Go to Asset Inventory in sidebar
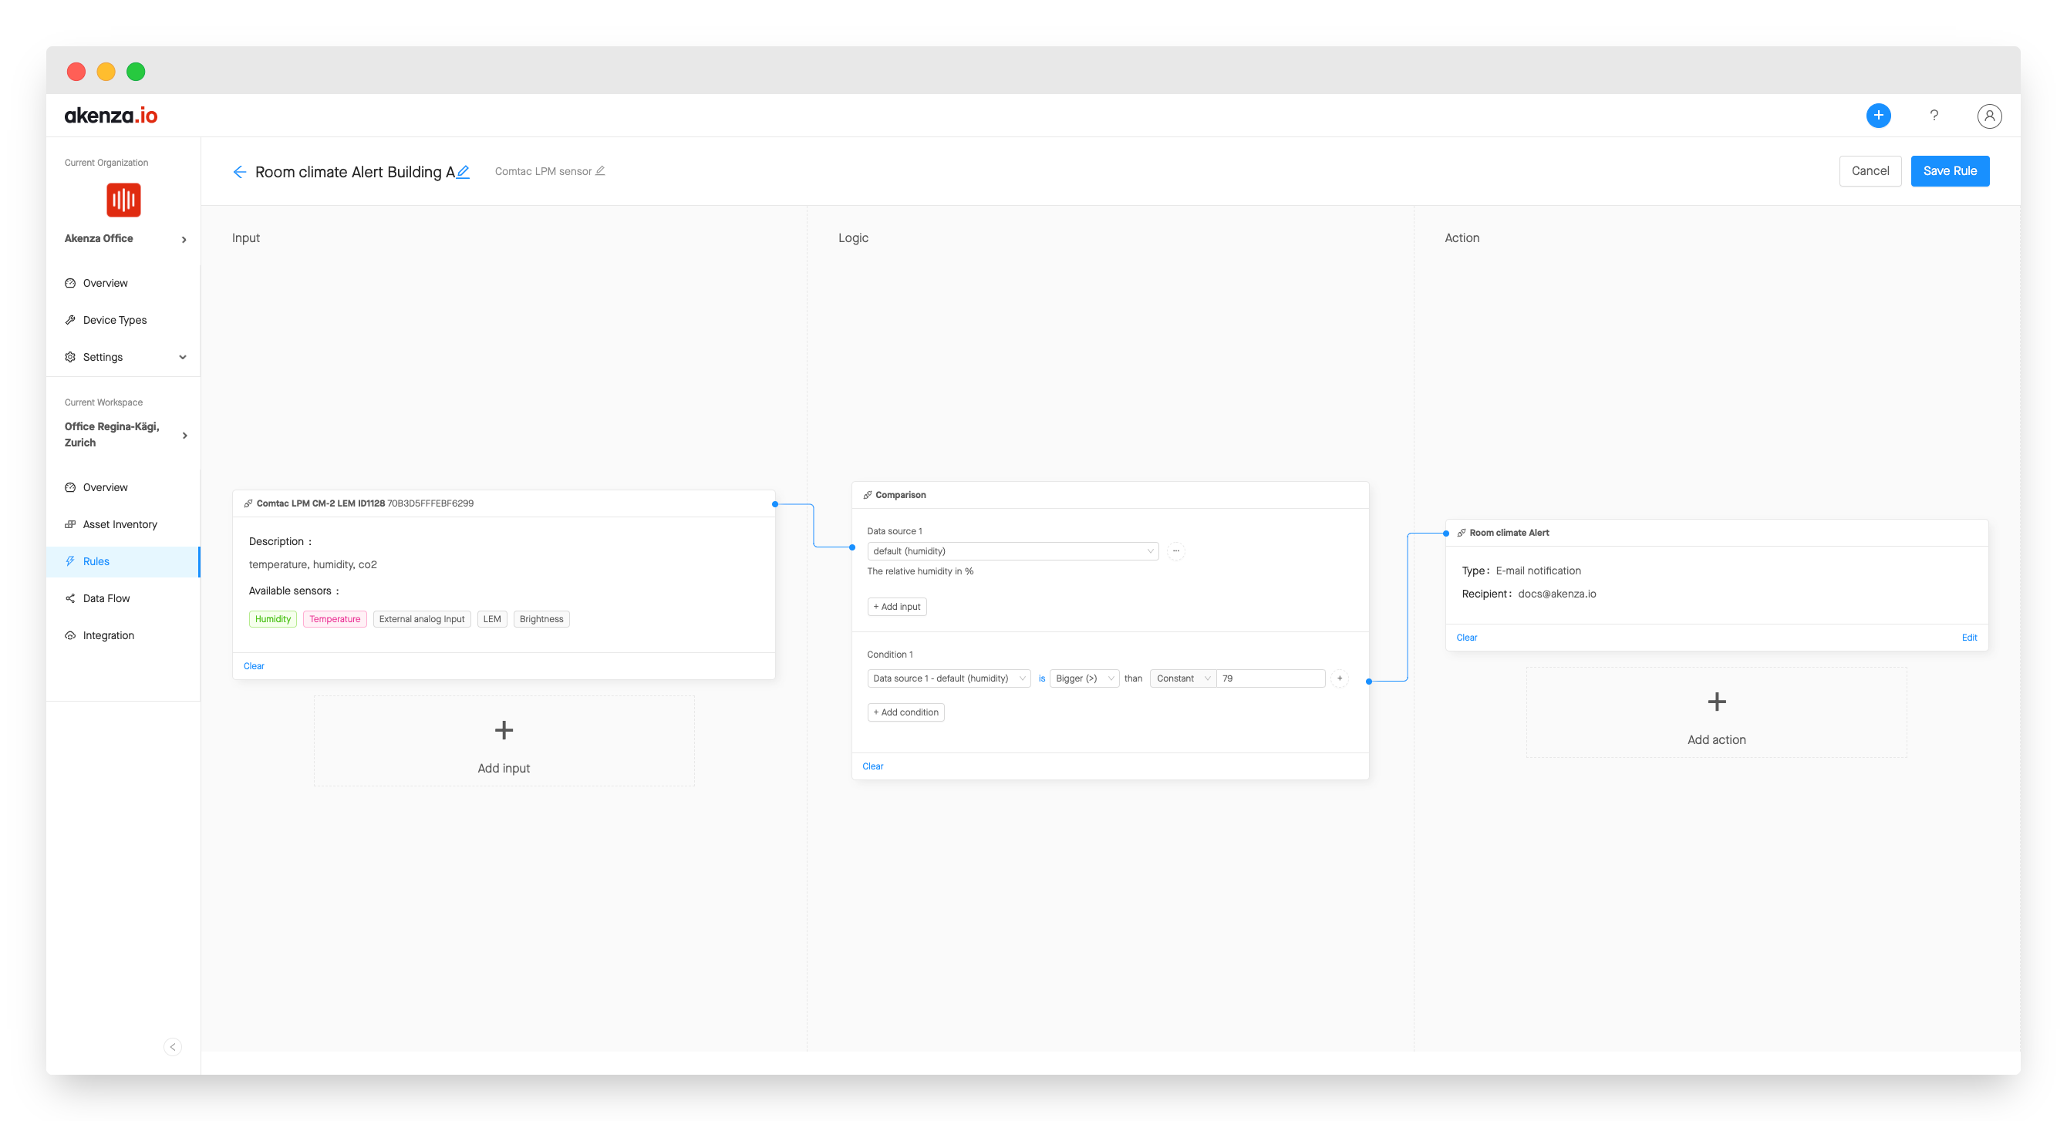 [x=120, y=524]
